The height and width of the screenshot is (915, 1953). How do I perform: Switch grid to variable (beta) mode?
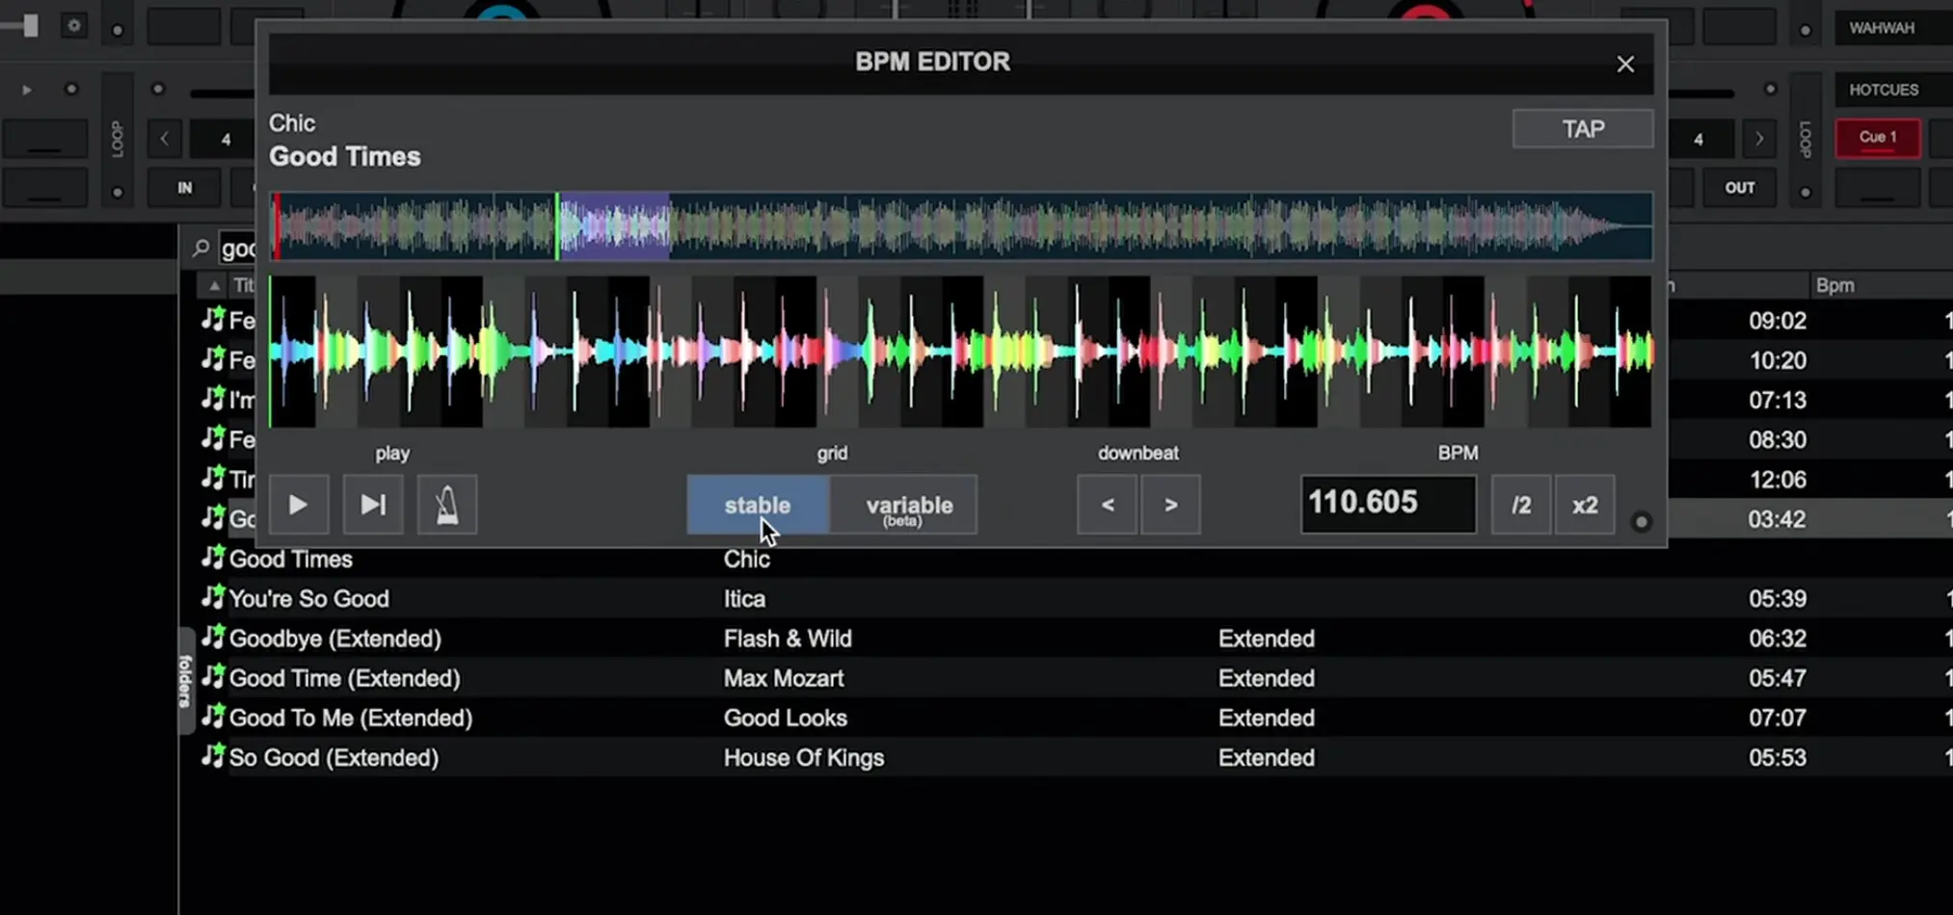pos(908,505)
